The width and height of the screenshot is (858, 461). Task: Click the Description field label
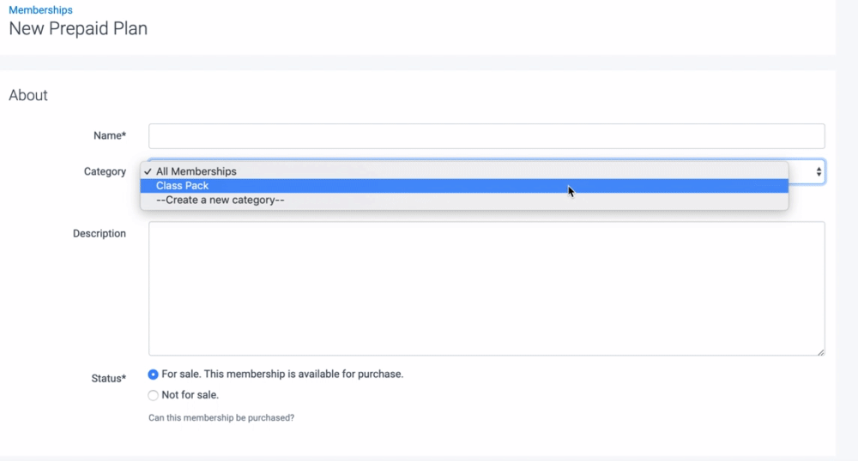99,234
